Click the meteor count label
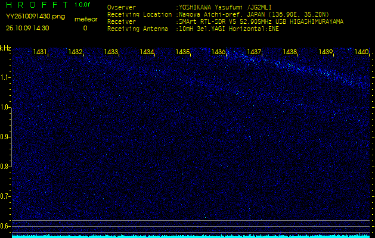Viewport: 375px width, 238px height. pos(85,19)
